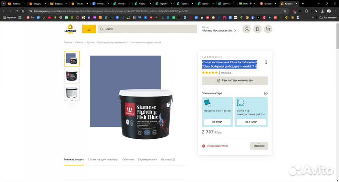Image resolution: width=339 pixels, height=182 pixels.
Task: Select the second paint bucket thumbnail
Action: 72,76
